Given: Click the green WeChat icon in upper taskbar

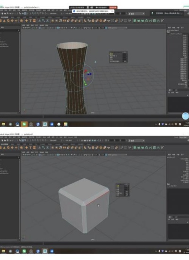Looking at the screenshot, I should click(x=24, y=124).
